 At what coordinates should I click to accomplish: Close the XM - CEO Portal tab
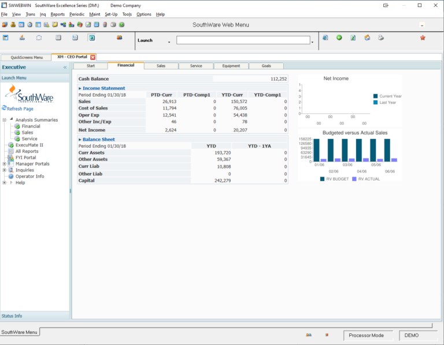point(92,57)
